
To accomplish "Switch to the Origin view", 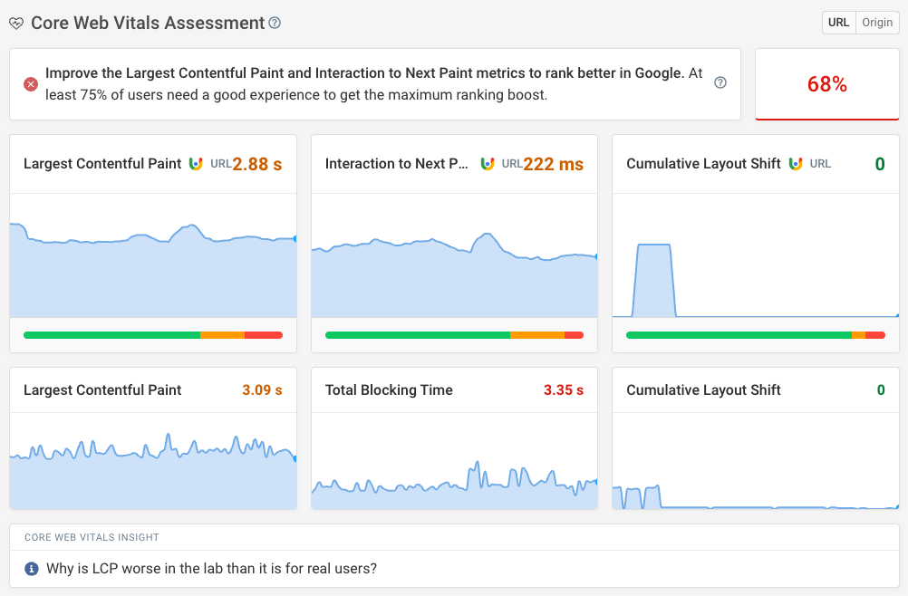I will (x=876, y=22).
